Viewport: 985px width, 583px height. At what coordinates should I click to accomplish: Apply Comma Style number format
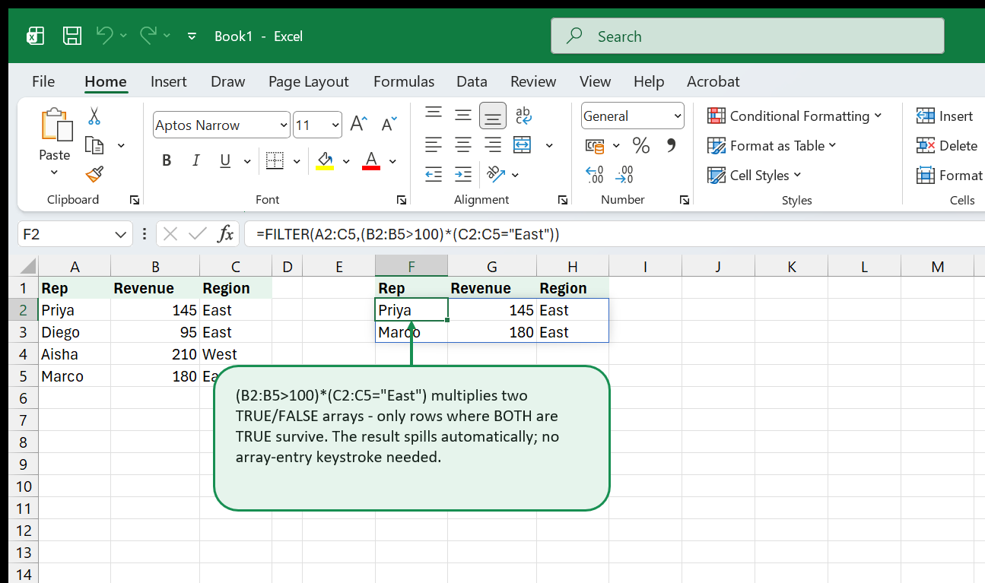pos(671,145)
